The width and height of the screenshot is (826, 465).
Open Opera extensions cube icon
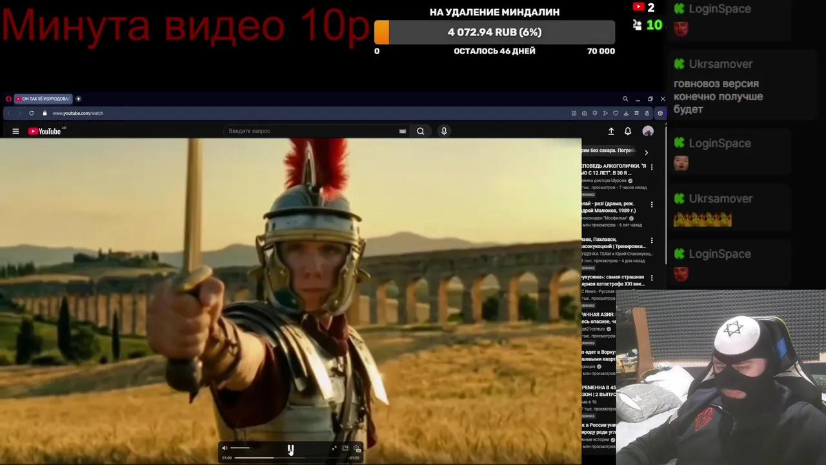(x=660, y=113)
